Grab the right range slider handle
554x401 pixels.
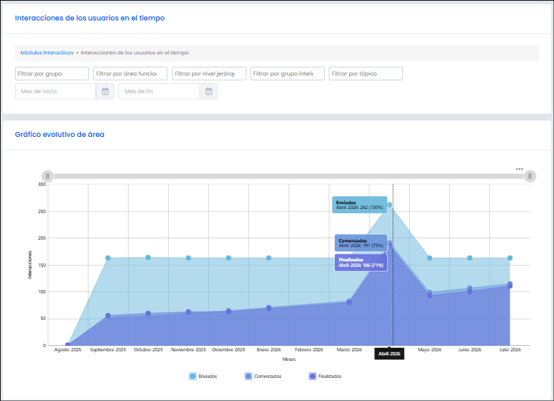point(529,176)
